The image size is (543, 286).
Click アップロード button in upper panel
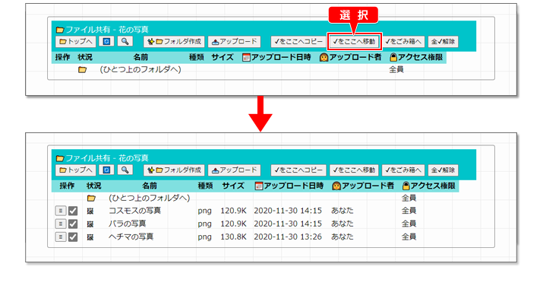pos(235,42)
